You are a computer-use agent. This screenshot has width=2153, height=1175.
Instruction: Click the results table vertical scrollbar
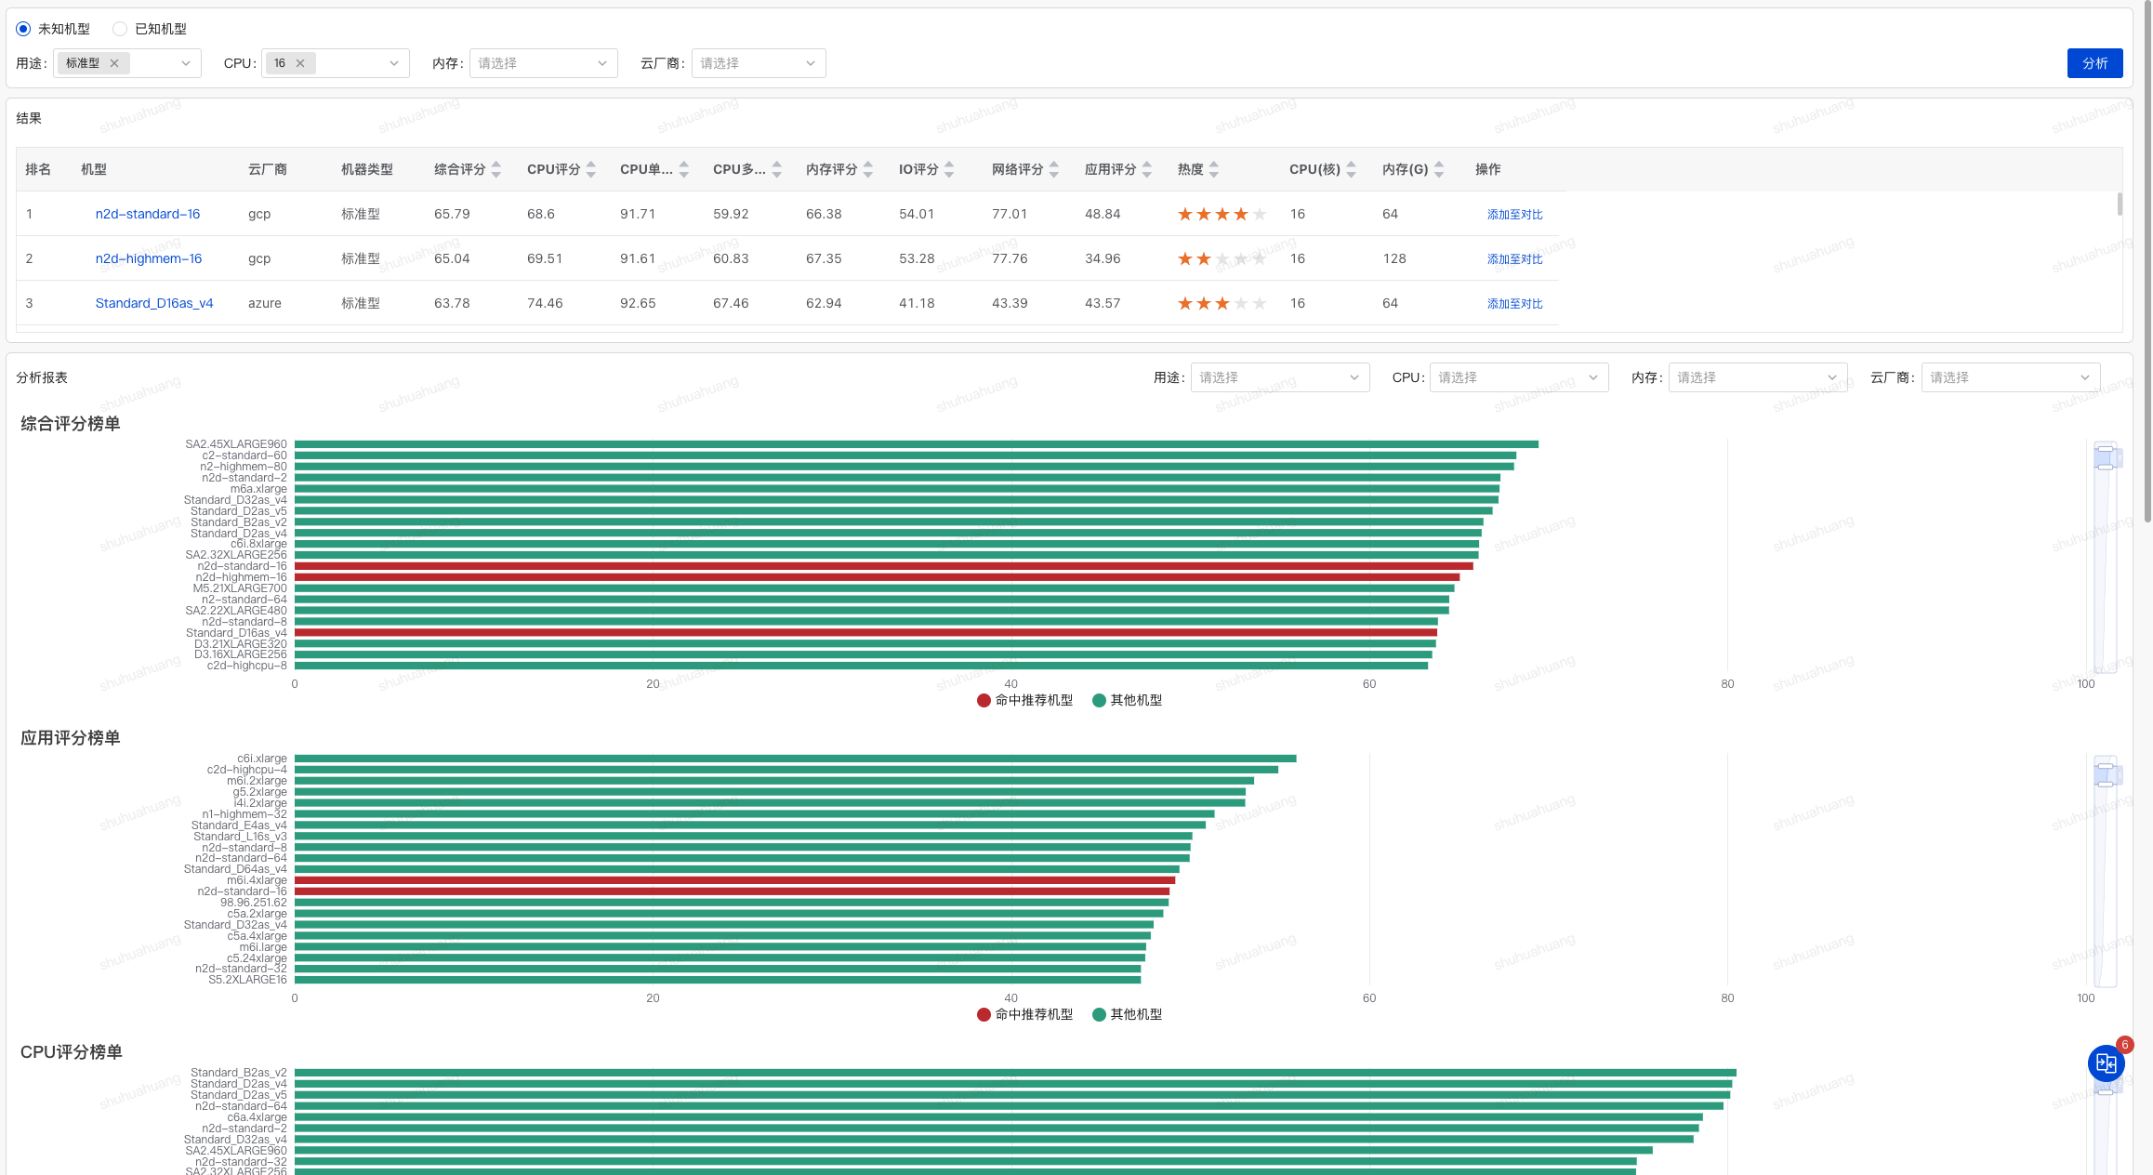[x=2120, y=205]
